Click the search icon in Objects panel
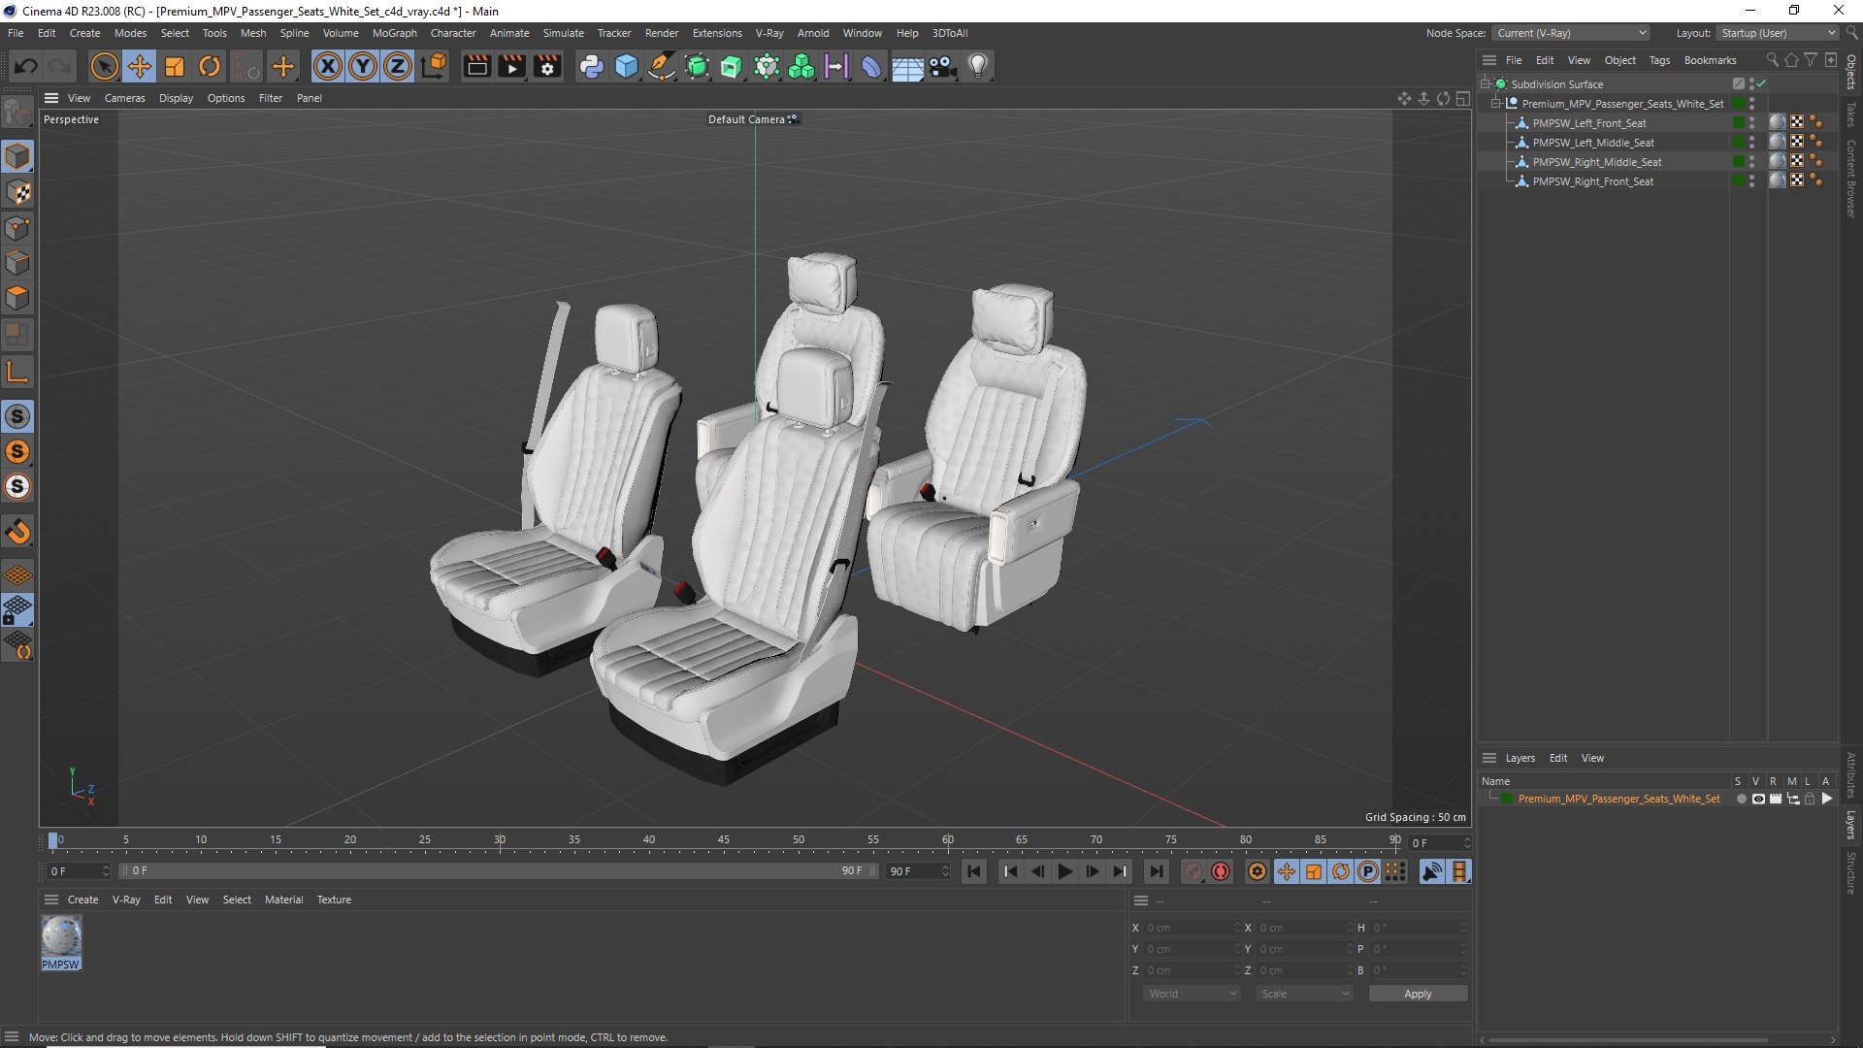 coord(1772,60)
